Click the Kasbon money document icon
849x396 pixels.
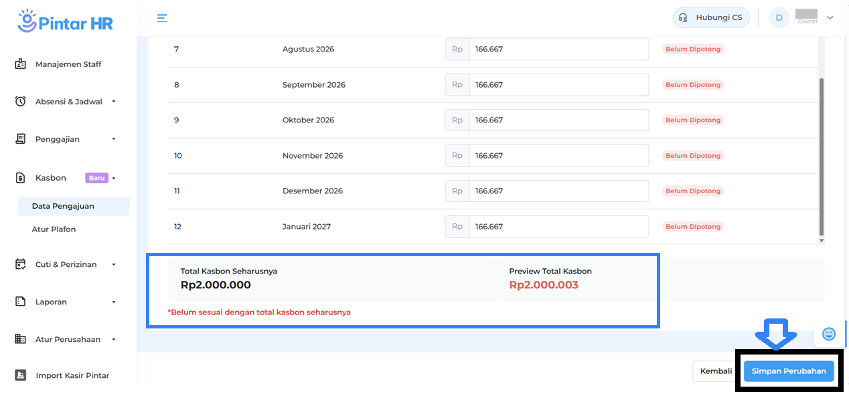(x=21, y=178)
